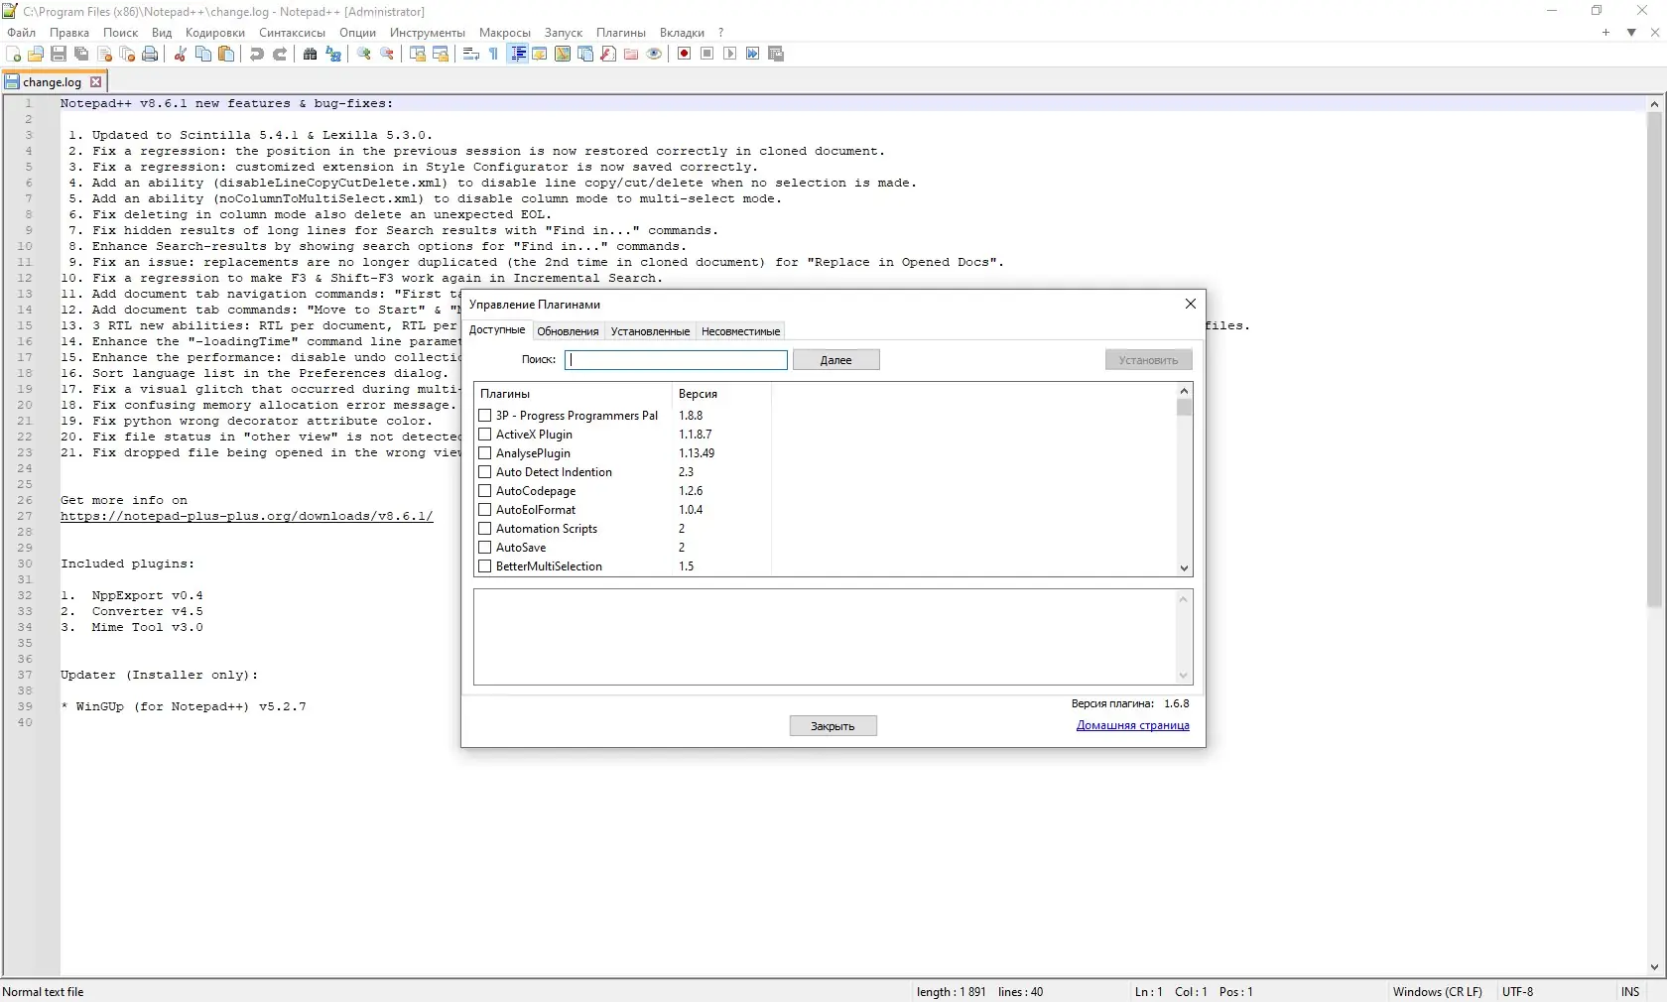Print the current document
This screenshot has width=1667, height=1002.
pos(150,55)
